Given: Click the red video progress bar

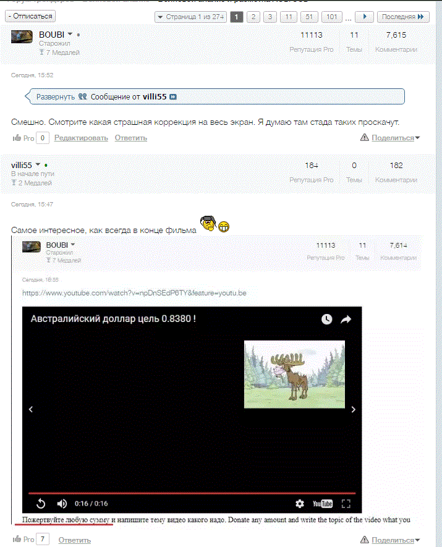Looking at the screenshot, I should pos(192,493).
